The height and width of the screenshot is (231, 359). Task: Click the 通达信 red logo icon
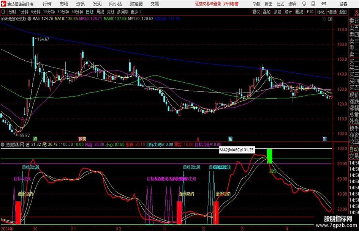pyautogui.click(x=3, y=4)
